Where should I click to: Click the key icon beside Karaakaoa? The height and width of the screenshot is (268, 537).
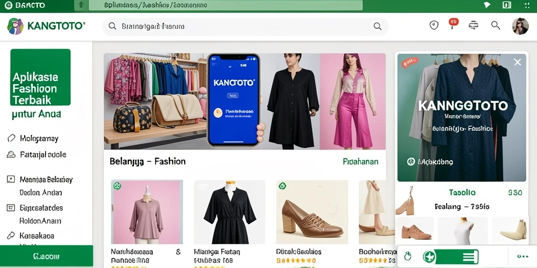pyautogui.click(x=11, y=236)
